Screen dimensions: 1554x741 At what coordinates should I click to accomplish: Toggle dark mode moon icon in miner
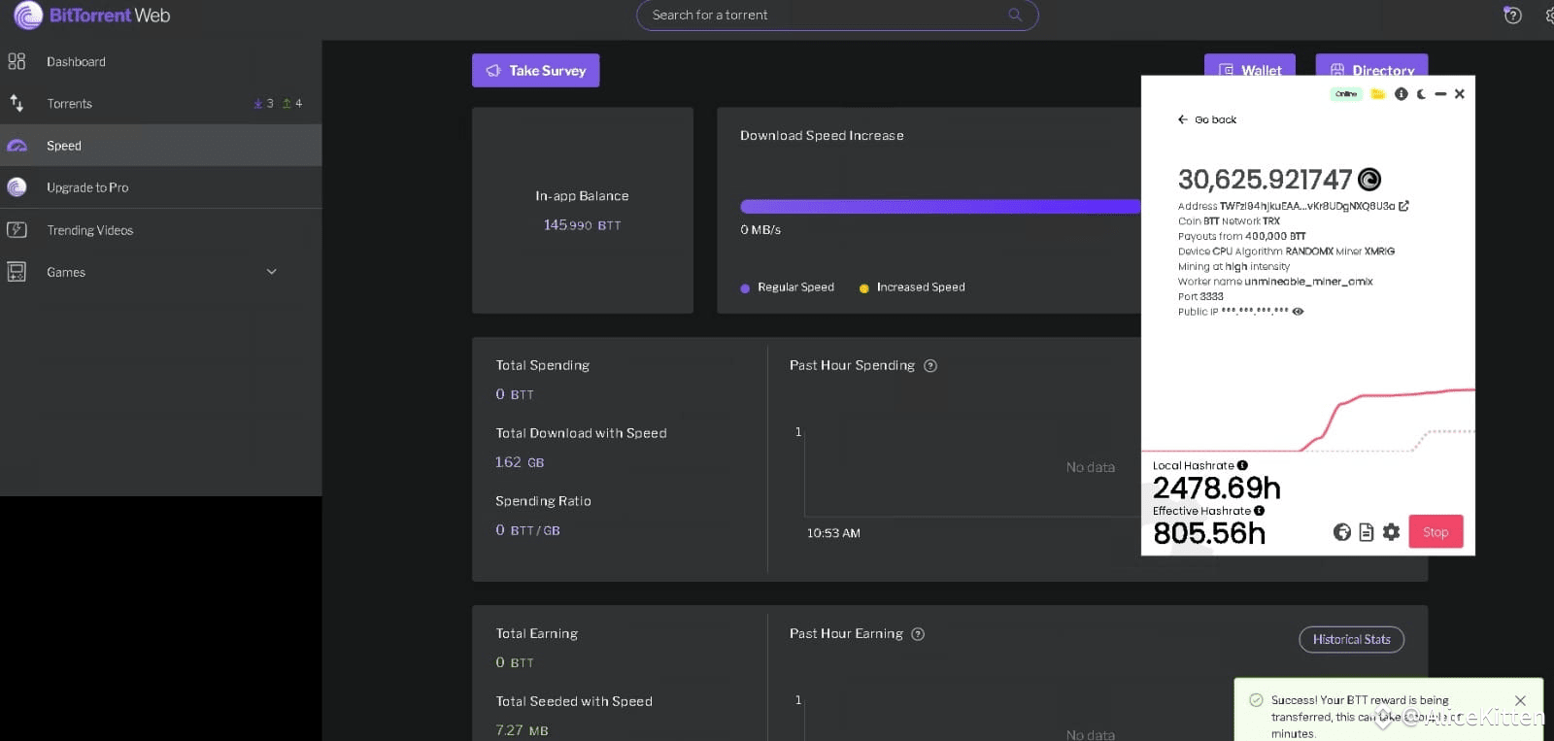click(1421, 94)
